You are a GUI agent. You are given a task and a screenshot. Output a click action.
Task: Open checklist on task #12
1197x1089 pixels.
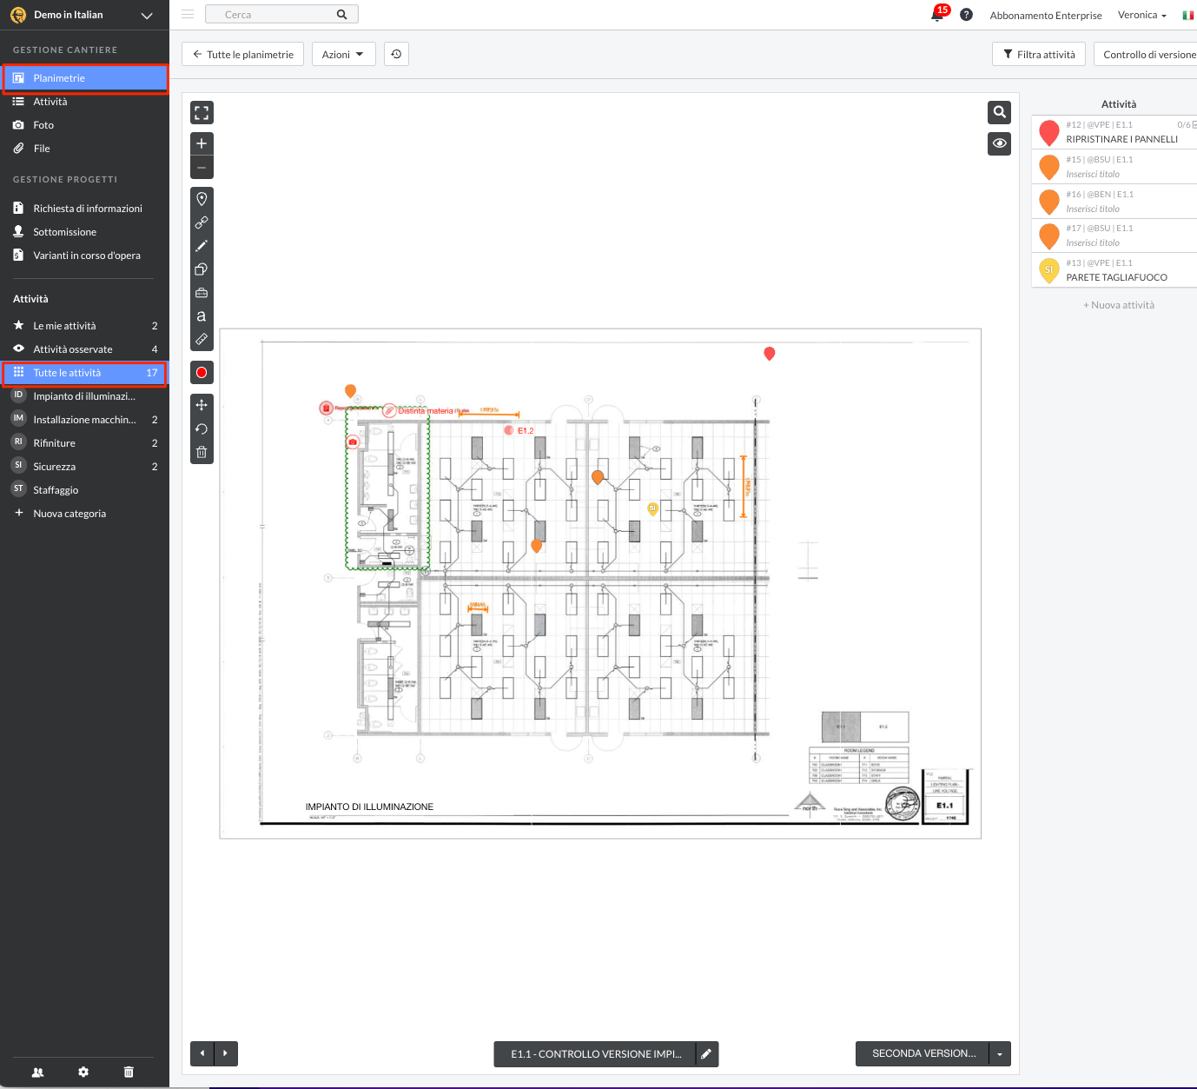click(x=1187, y=125)
